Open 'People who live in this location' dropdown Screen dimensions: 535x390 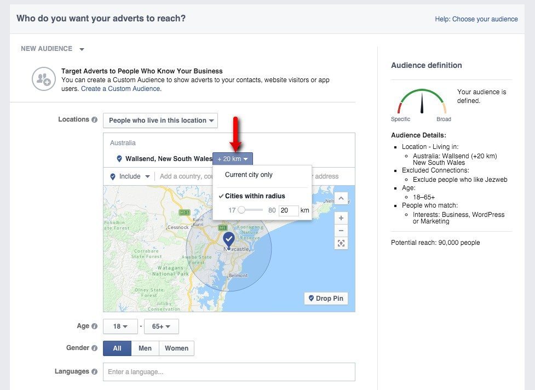160,121
